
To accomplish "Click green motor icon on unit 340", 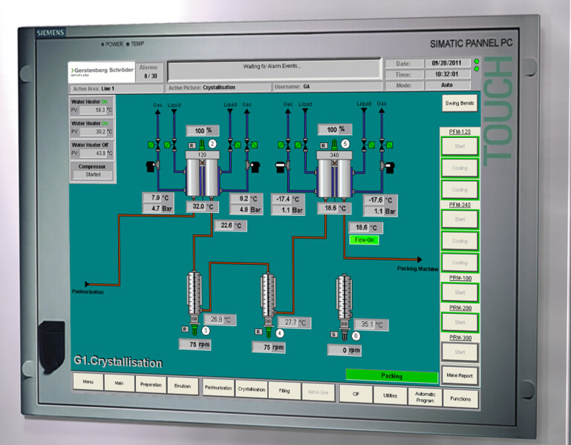I will pos(333,144).
